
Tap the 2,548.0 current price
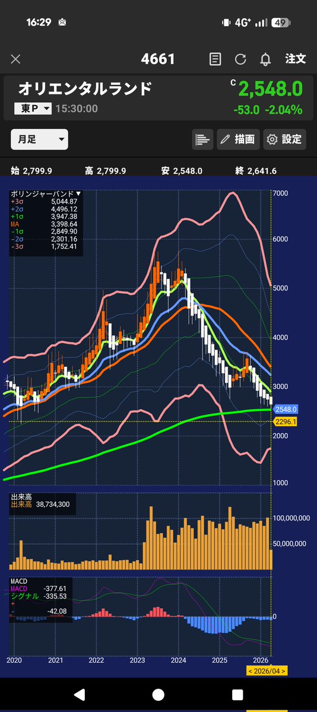tap(271, 89)
